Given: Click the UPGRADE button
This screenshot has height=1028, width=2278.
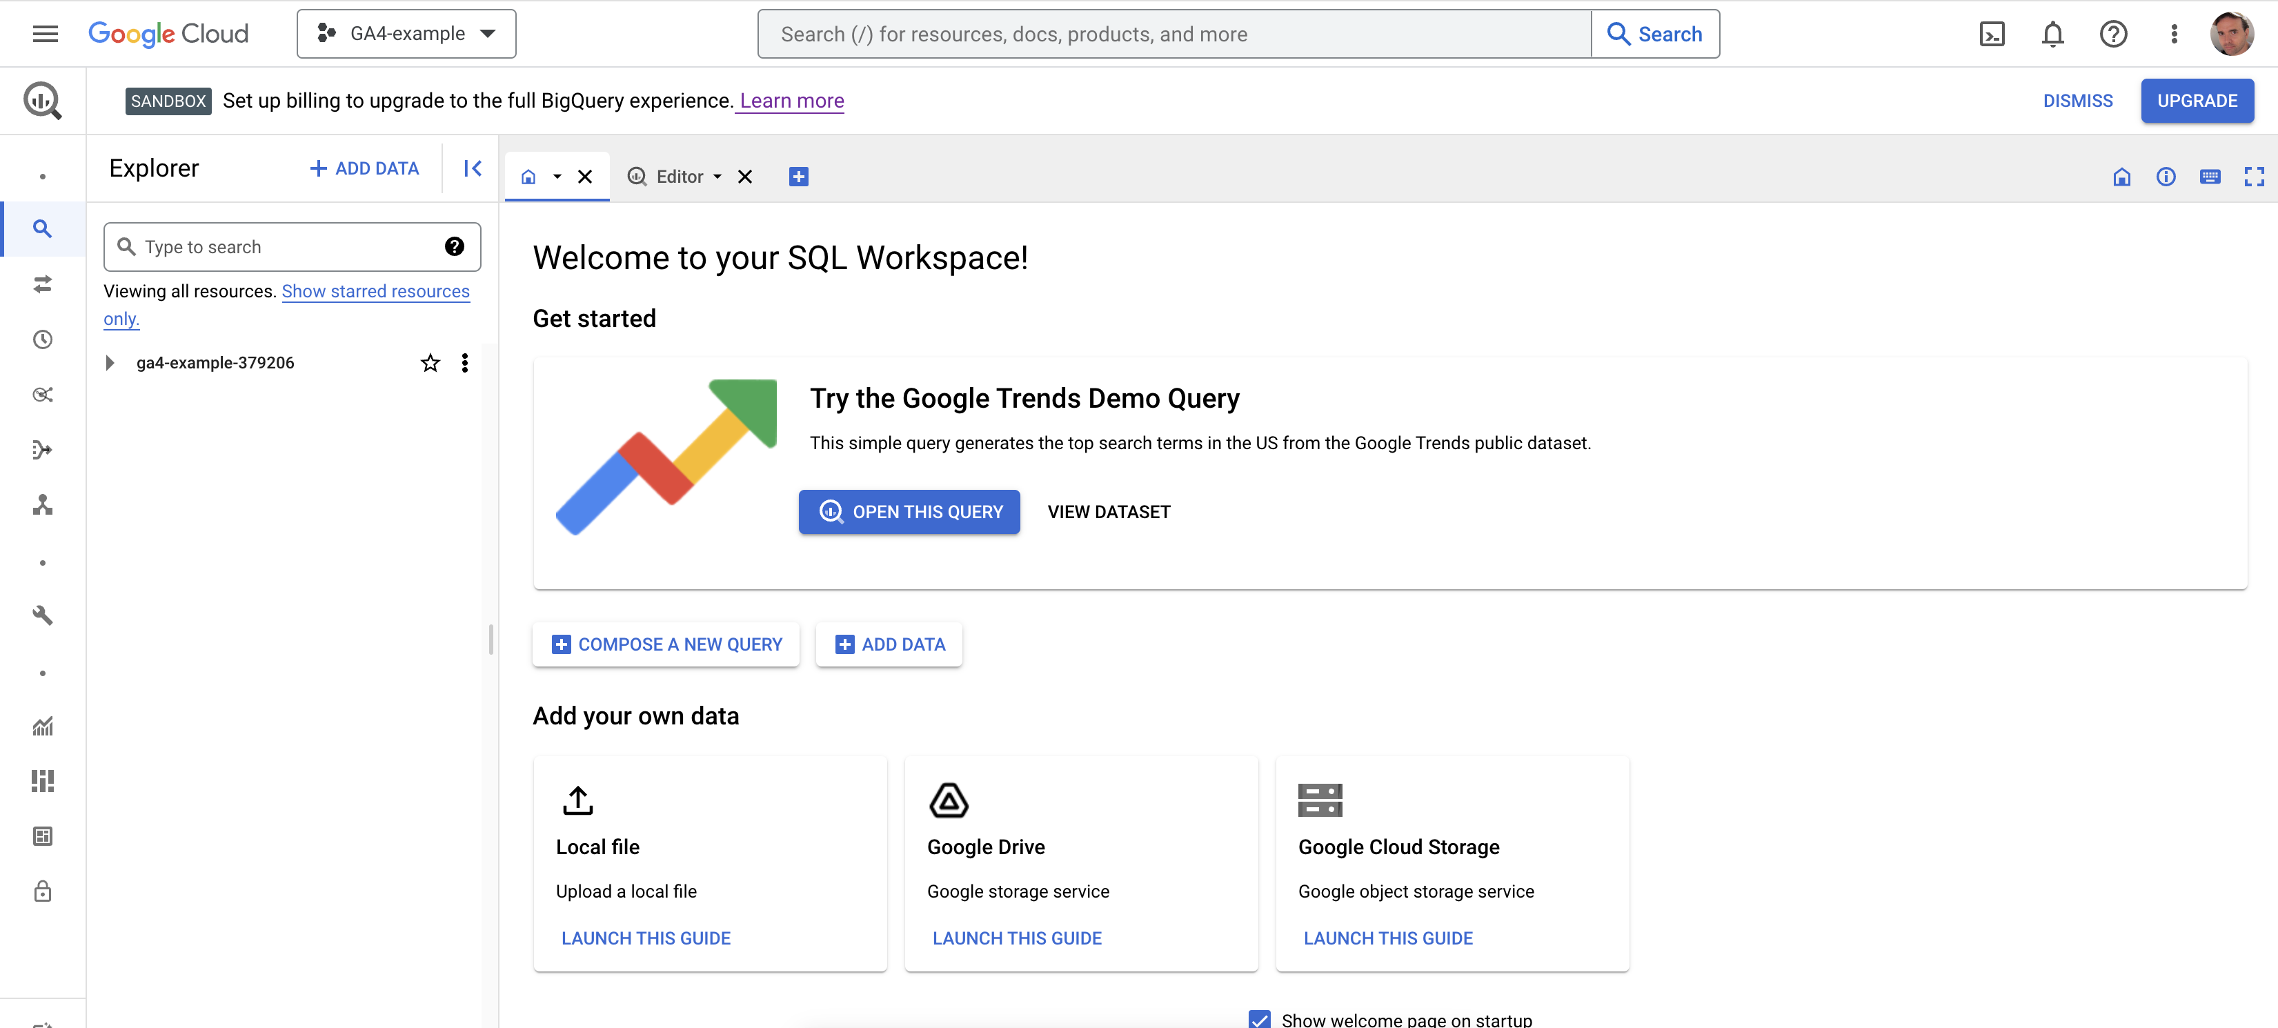Looking at the screenshot, I should pos(2197,101).
